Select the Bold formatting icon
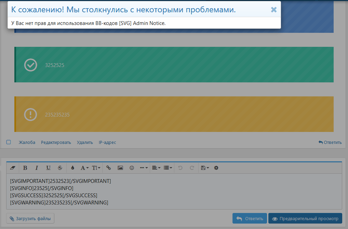The width and height of the screenshot is (348, 229). click(25, 168)
